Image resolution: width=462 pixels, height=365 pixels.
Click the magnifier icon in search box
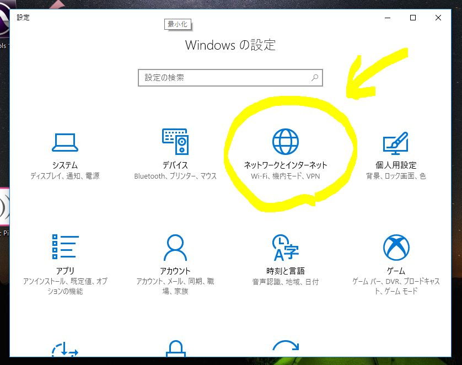pyautogui.click(x=315, y=78)
